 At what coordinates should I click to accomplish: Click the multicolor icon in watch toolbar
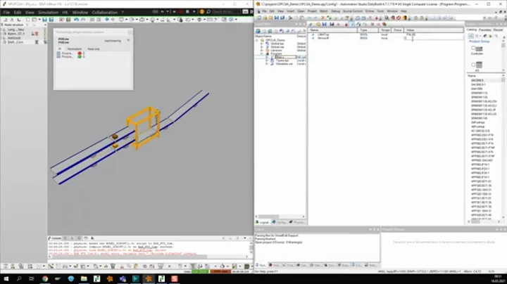[x=384, y=24]
